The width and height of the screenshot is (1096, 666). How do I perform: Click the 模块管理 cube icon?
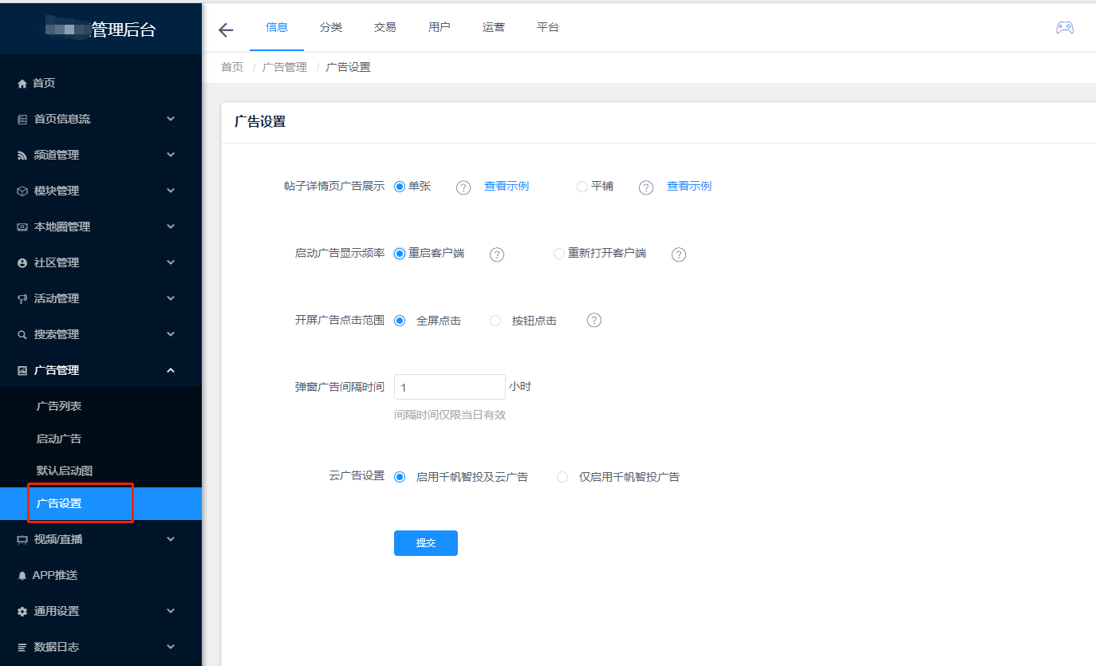[22, 191]
